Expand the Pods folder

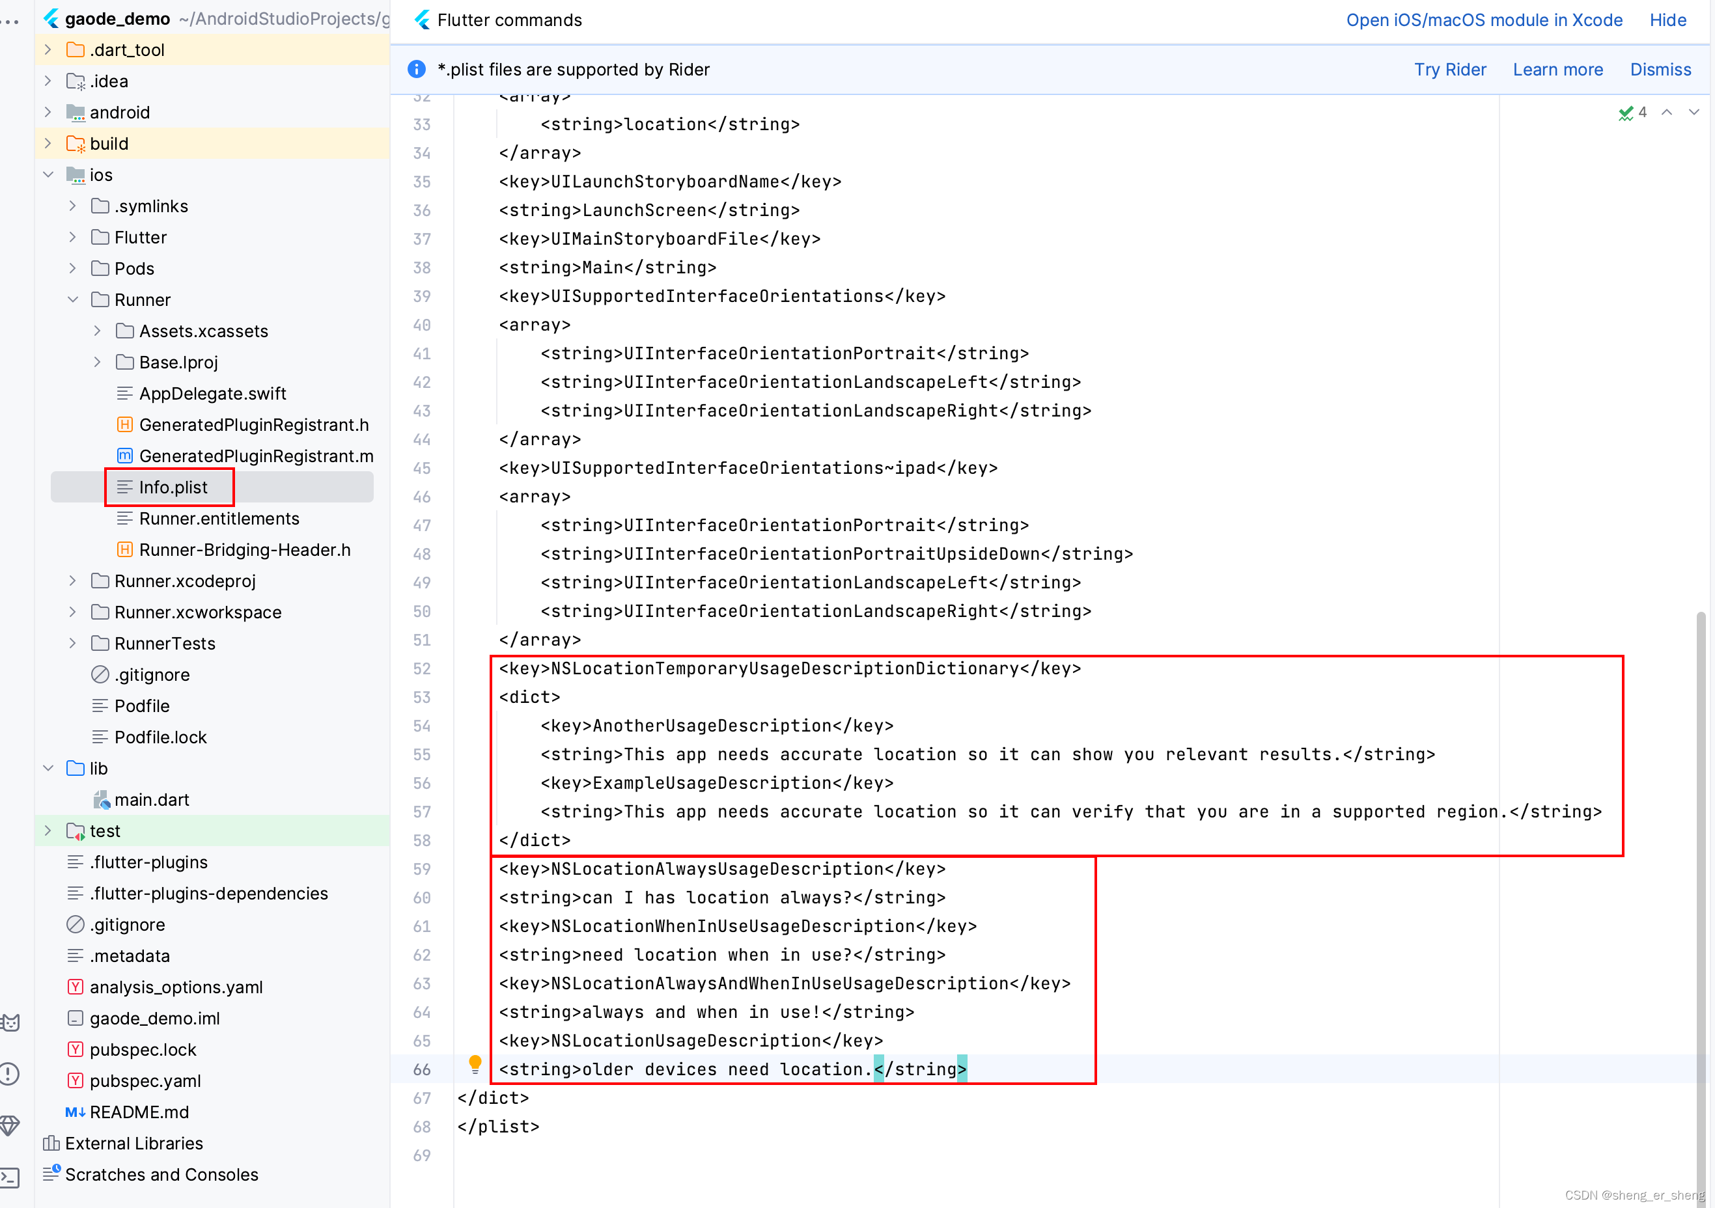(x=72, y=268)
